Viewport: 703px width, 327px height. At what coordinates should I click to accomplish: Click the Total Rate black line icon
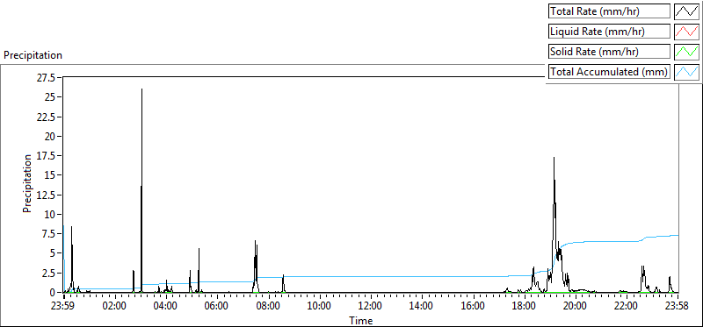click(687, 11)
